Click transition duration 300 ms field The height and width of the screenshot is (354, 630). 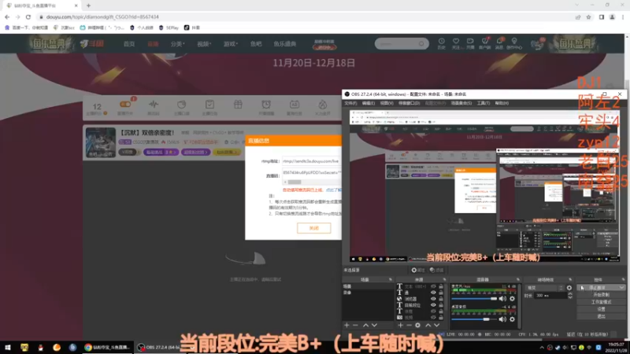coord(550,296)
